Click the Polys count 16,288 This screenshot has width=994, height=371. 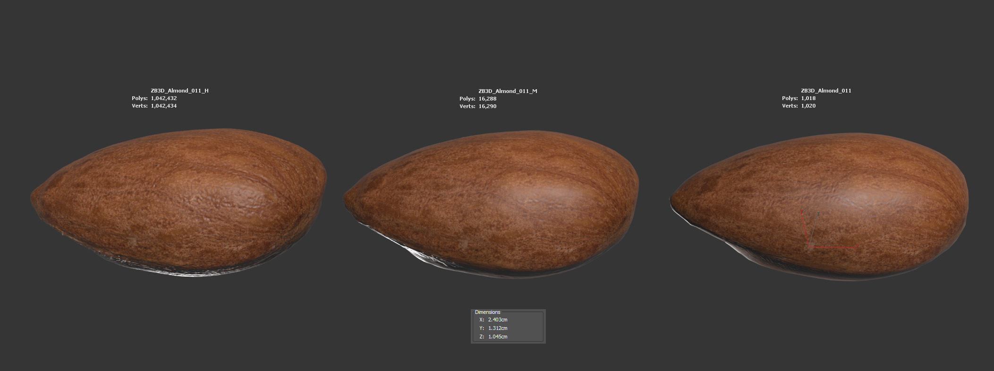pos(487,99)
